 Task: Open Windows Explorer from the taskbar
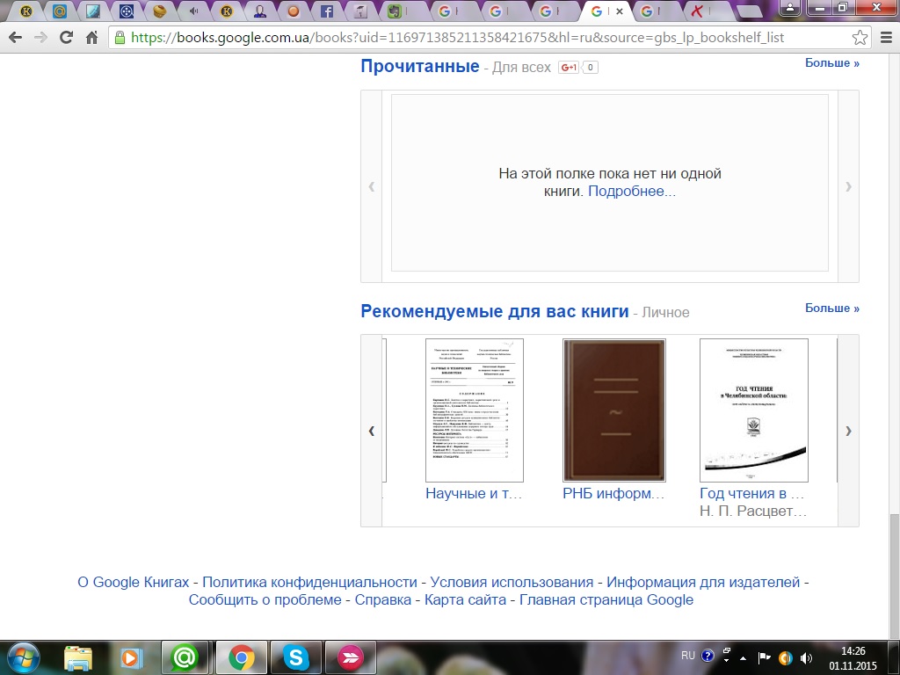(78, 657)
